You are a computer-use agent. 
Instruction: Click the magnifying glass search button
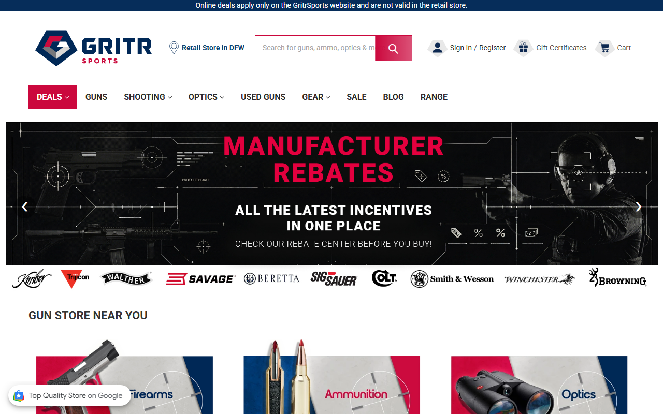pyautogui.click(x=393, y=48)
